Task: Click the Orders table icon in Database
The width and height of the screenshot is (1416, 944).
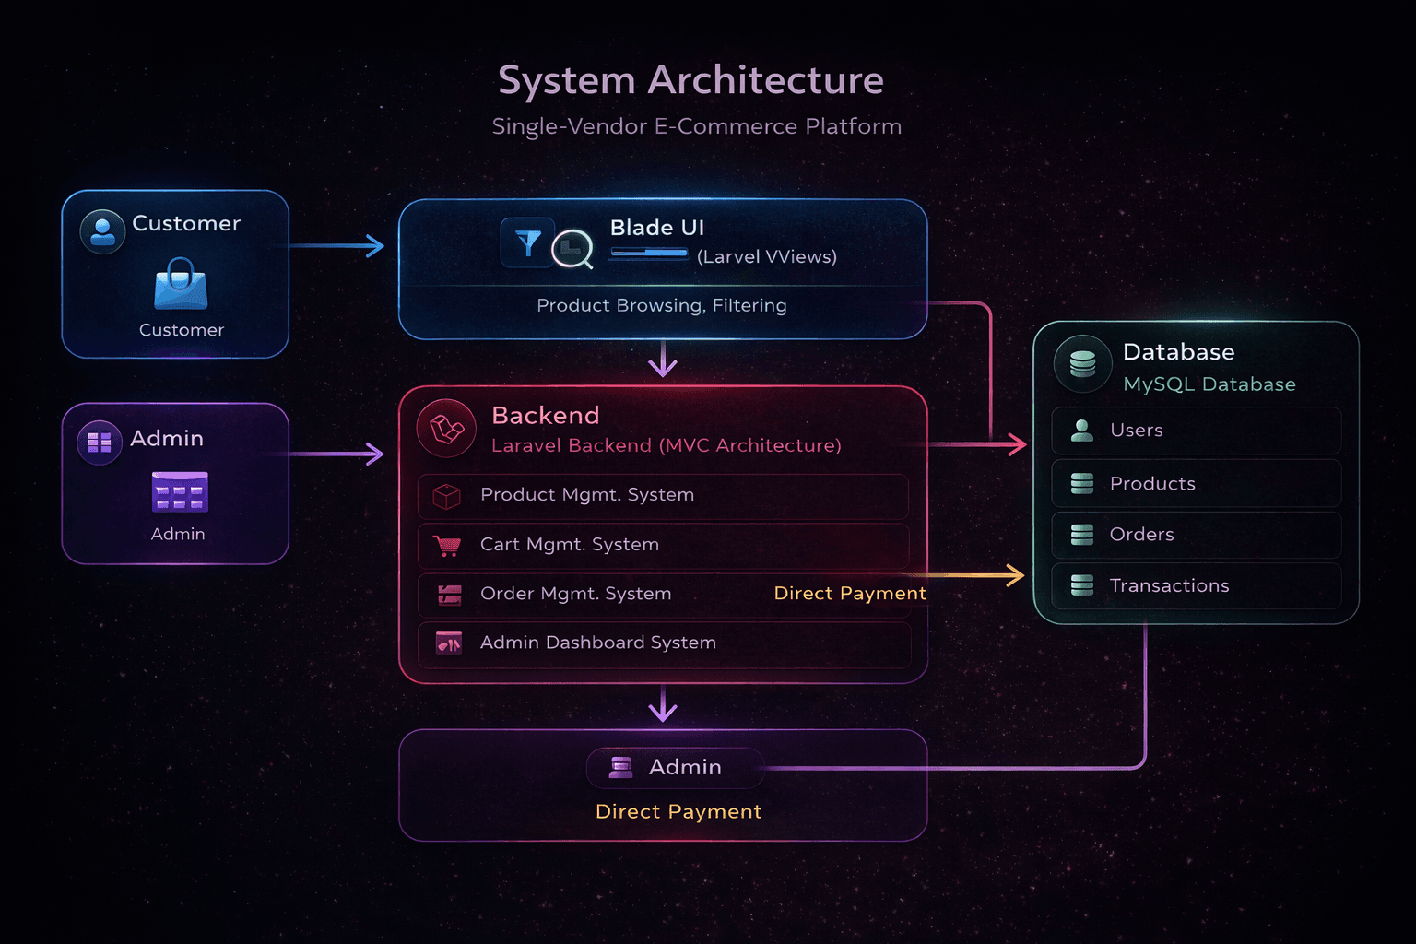Action: coord(1082,535)
